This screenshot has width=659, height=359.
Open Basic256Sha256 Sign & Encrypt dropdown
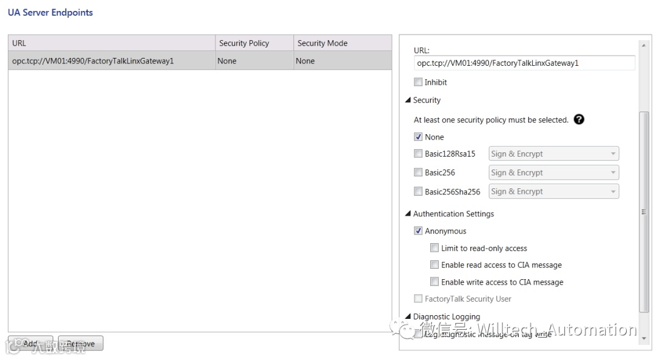point(553,191)
